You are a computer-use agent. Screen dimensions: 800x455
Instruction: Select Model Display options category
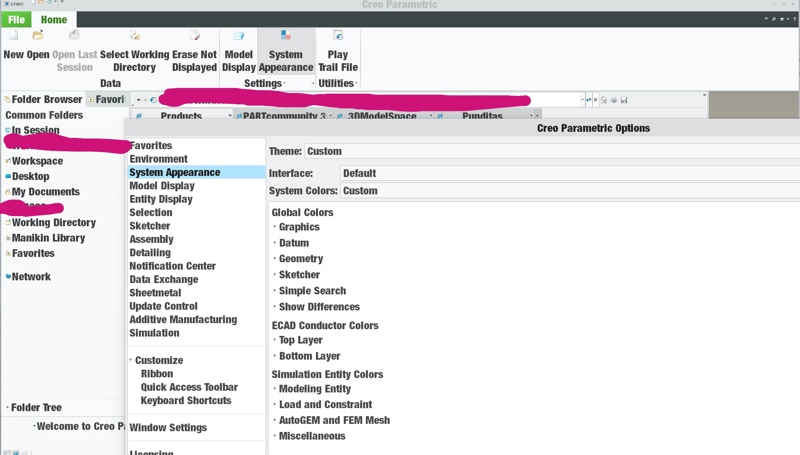point(162,186)
